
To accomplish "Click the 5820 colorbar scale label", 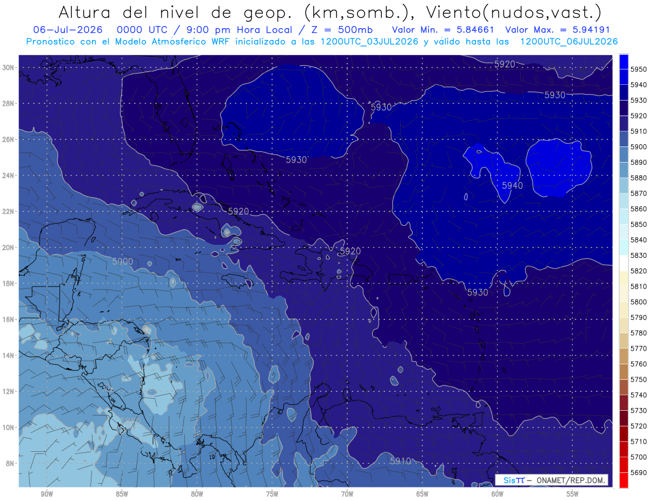I will pyautogui.click(x=638, y=271).
